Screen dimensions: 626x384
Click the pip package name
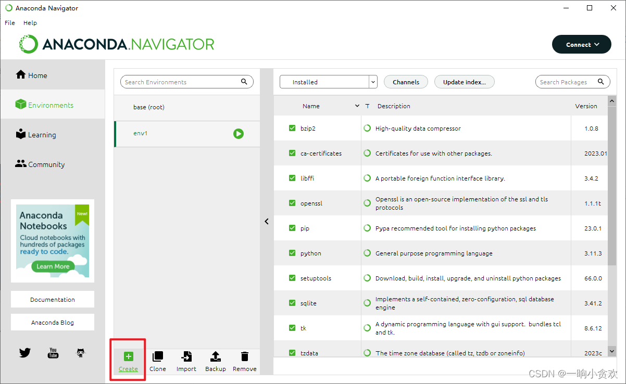click(x=305, y=228)
